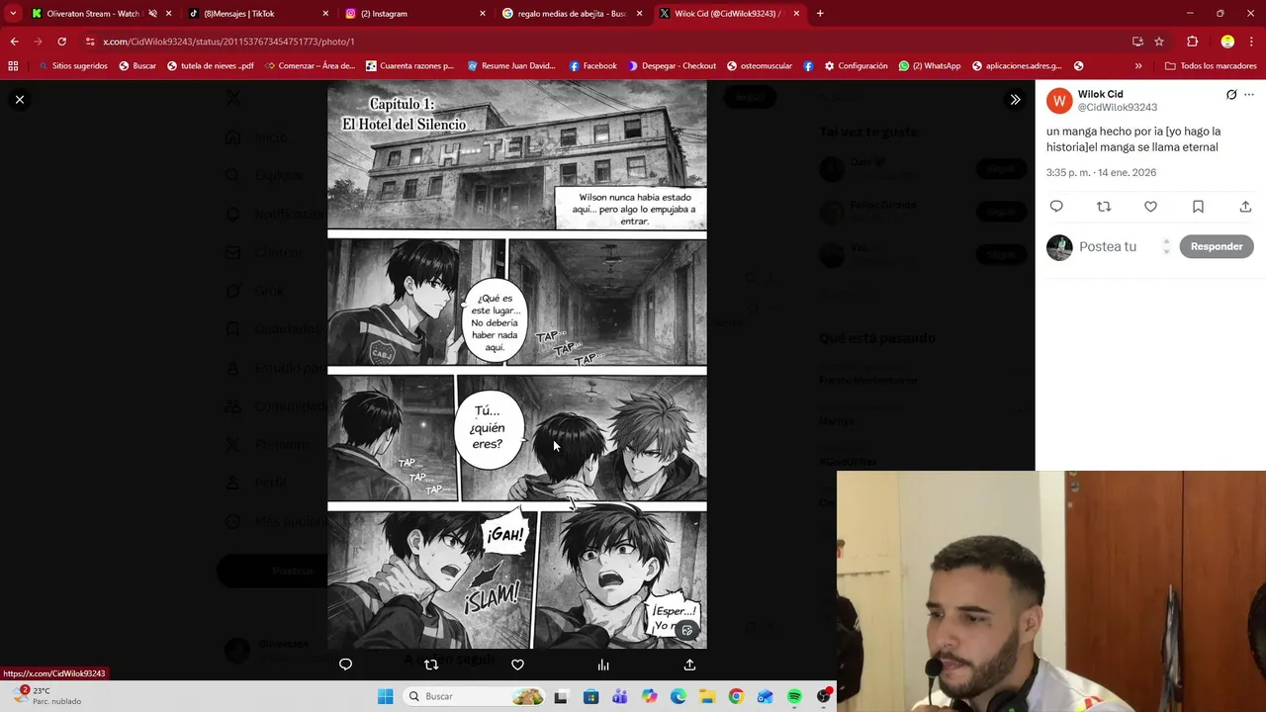Go back to the previous page

point(14,42)
